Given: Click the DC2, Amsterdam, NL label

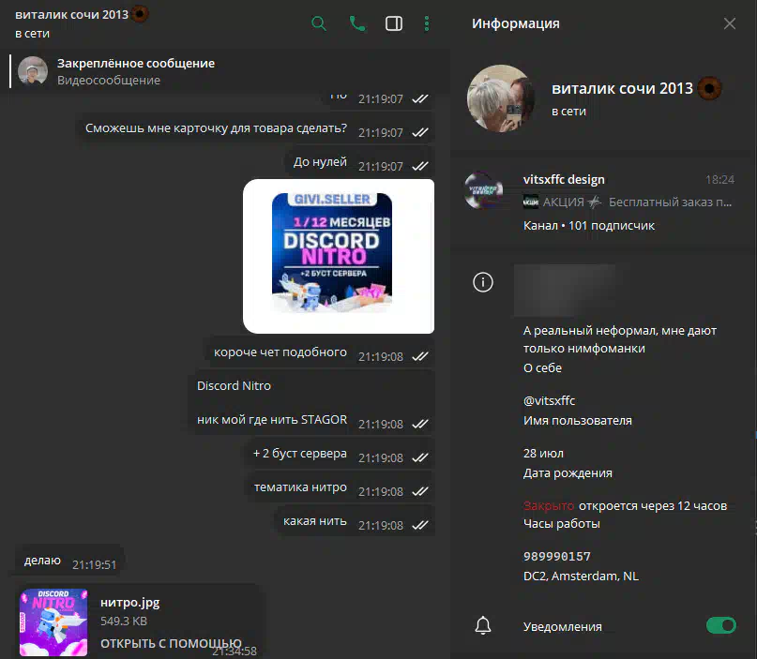Looking at the screenshot, I should point(581,576).
